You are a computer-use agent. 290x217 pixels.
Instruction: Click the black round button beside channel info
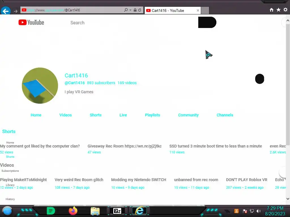point(260,79)
